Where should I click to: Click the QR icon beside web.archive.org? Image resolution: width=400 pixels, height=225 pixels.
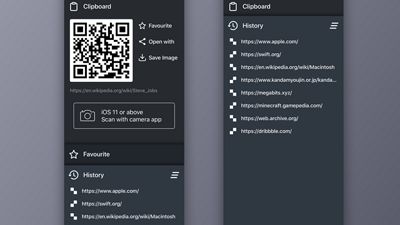(233, 118)
